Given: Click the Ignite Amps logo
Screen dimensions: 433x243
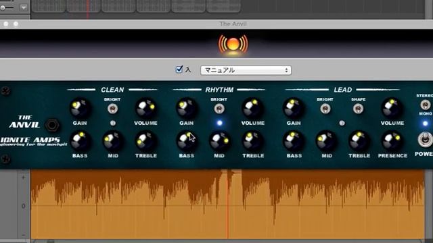Looking at the screenshot, I should click(32, 141).
